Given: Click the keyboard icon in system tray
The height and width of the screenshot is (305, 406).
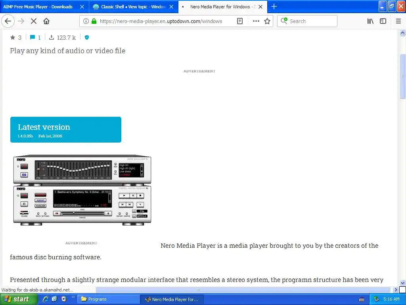Looking at the screenshot, I should coord(362,299).
